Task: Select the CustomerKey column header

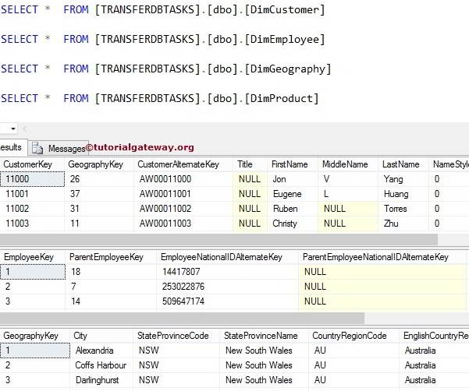Action: pyautogui.click(x=32, y=164)
